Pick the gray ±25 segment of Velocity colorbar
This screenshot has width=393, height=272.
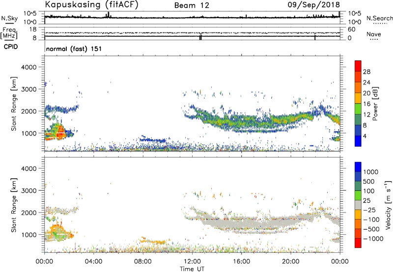[x=358, y=205]
